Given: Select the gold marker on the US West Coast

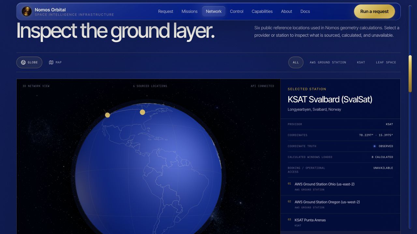Looking at the screenshot, I should pyautogui.click(x=108, y=115).
